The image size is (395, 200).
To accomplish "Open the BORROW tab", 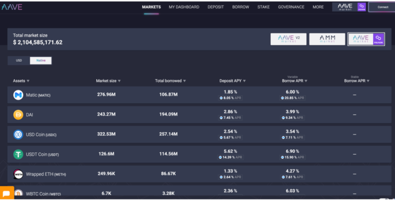I will tap(241, 7).
